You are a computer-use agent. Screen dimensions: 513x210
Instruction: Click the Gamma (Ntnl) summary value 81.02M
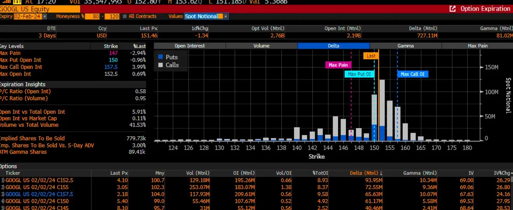(504, 36)
